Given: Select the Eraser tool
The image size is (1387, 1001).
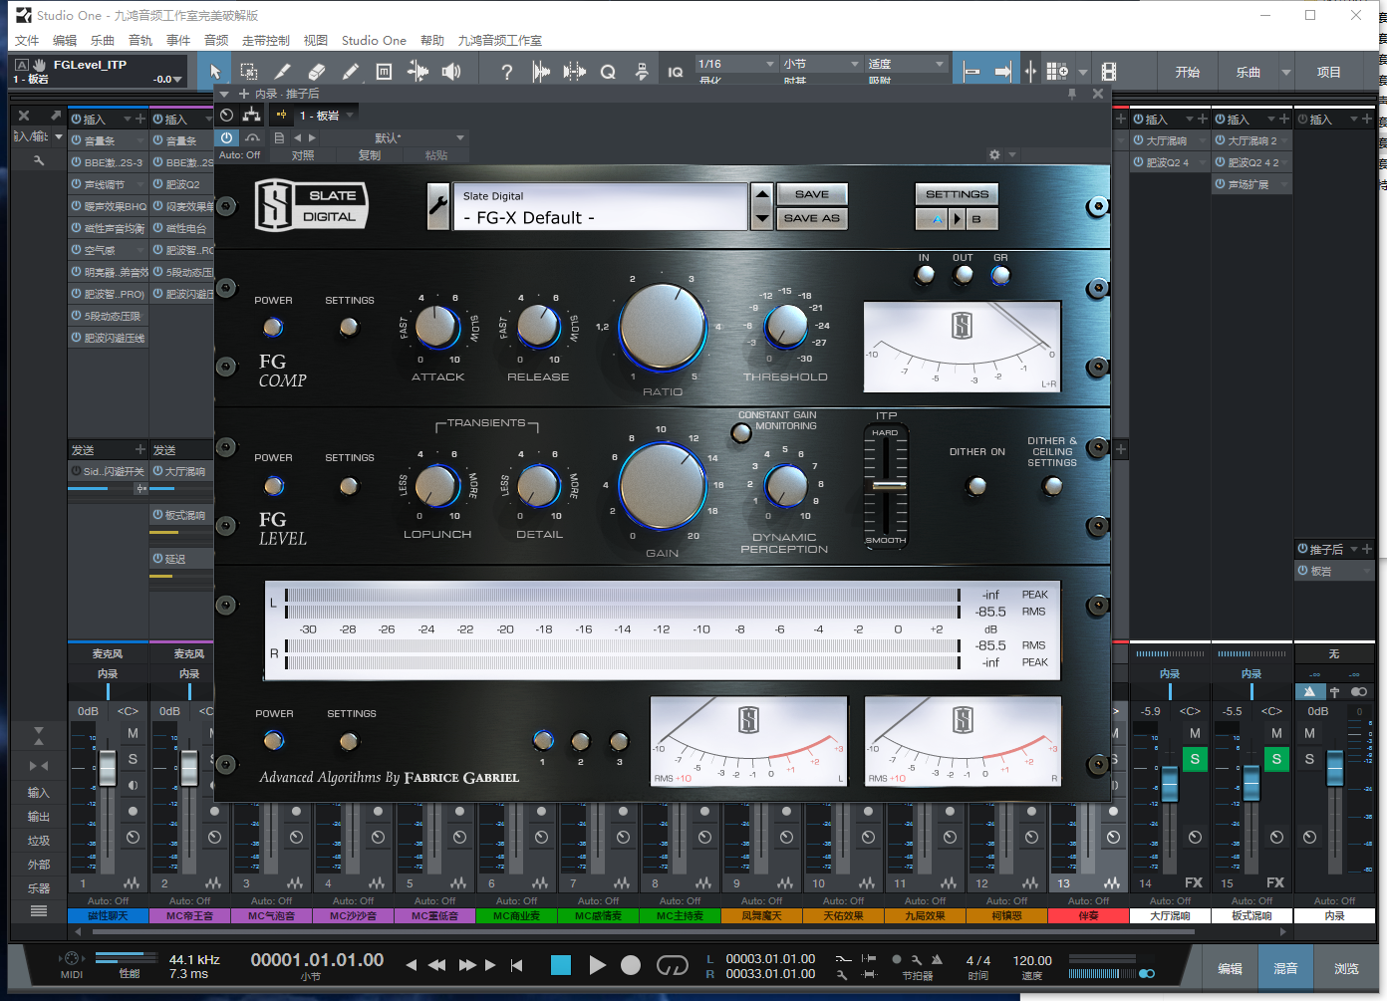Looking at the screenshot, I should [x=317, y=72].
